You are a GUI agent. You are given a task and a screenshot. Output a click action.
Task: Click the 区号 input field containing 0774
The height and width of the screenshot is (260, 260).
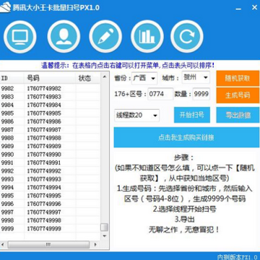[160, 94]
